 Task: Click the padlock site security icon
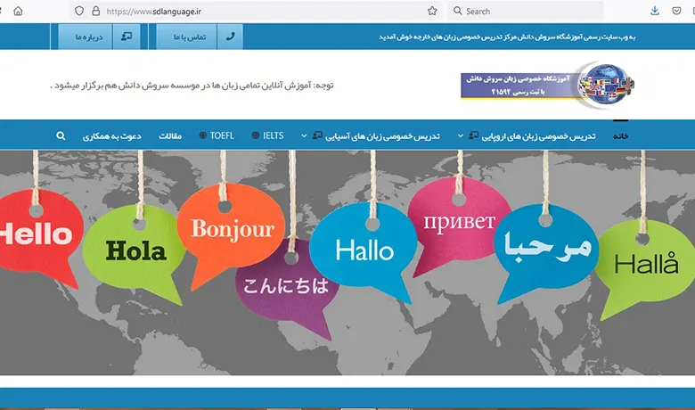pos(95,11)
